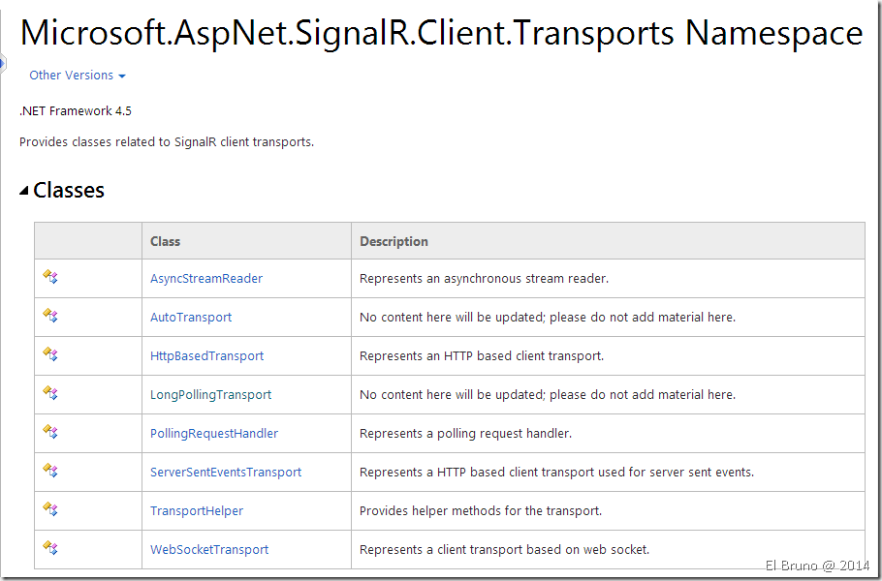Screen dimensions: 882x581
Task: Open the AutoTransport class link
Action: coord(191,318)
